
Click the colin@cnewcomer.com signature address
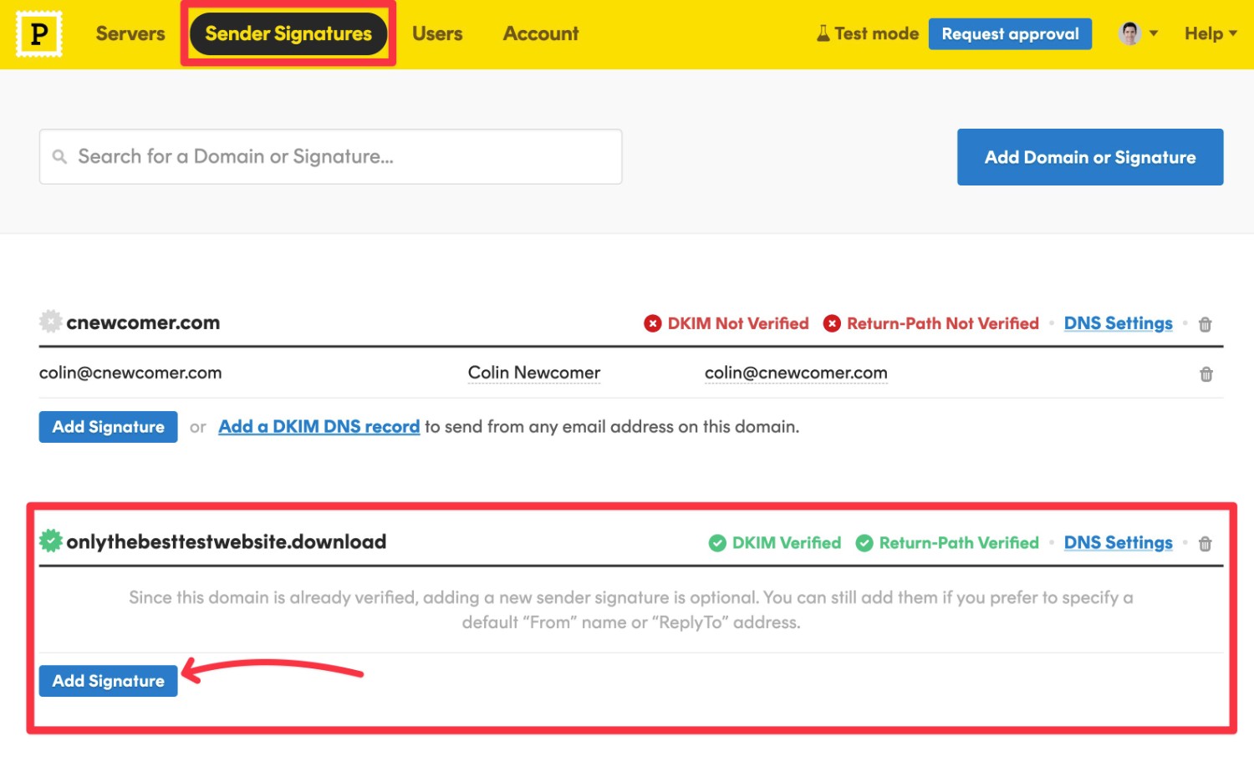click(x=130, y=373)
